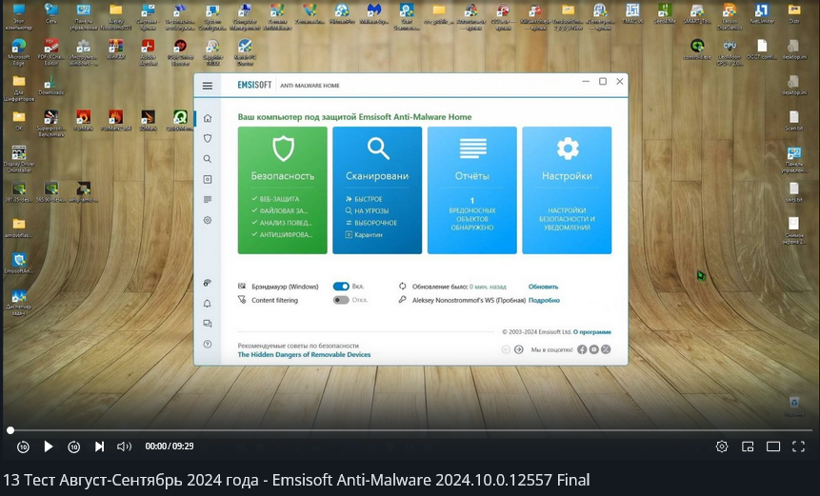This screenshot has width=820, height=496.
Task: Open the question mark Help icon
Action: tap(208, 344)
